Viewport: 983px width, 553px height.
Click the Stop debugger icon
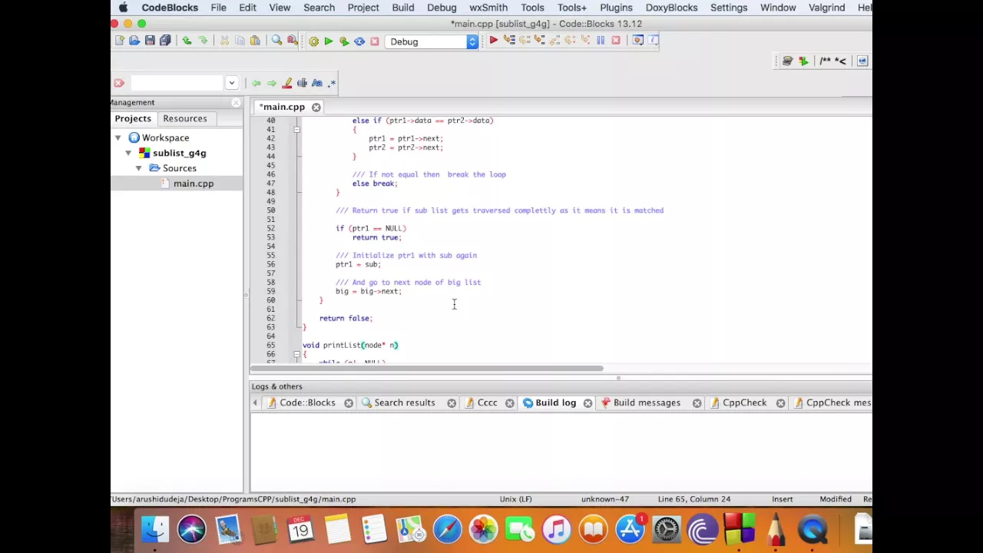[x=616, y=41]
